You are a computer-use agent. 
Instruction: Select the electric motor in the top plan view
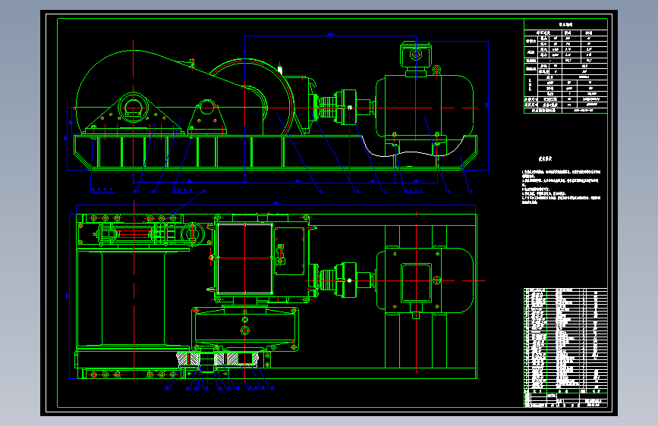coord(424,280)
